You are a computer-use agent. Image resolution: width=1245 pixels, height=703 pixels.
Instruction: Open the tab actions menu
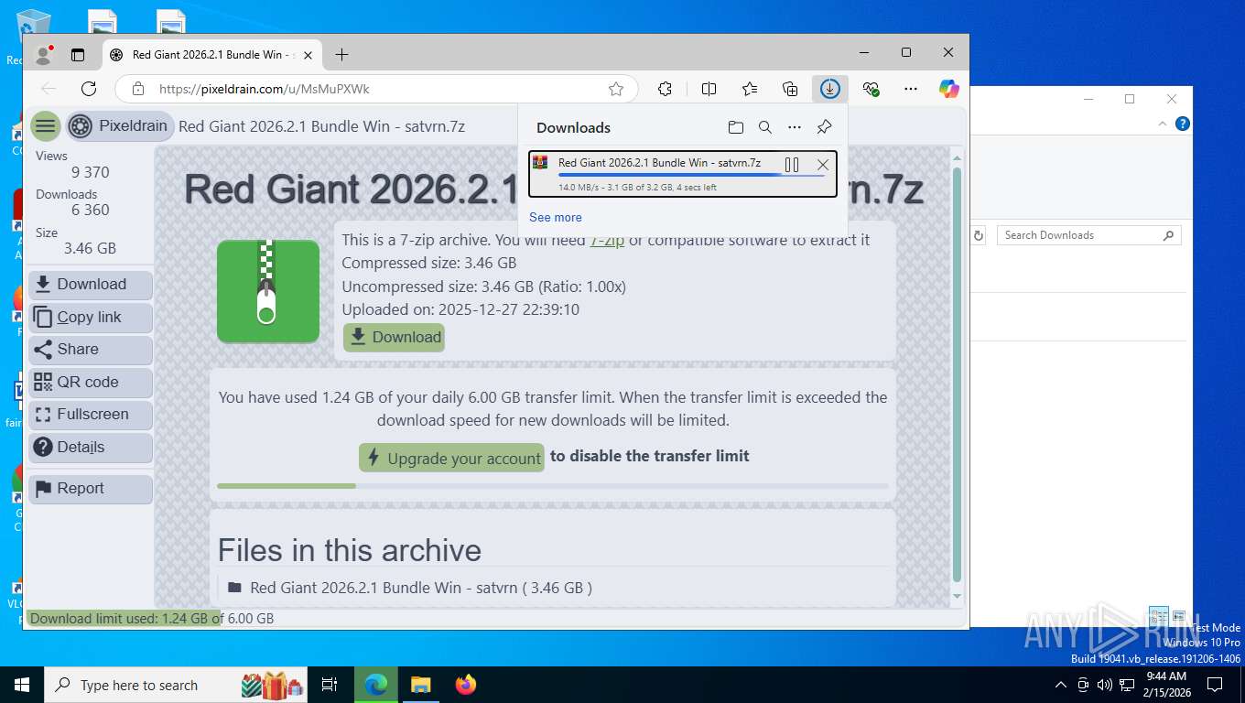click(x=78, y=55)
